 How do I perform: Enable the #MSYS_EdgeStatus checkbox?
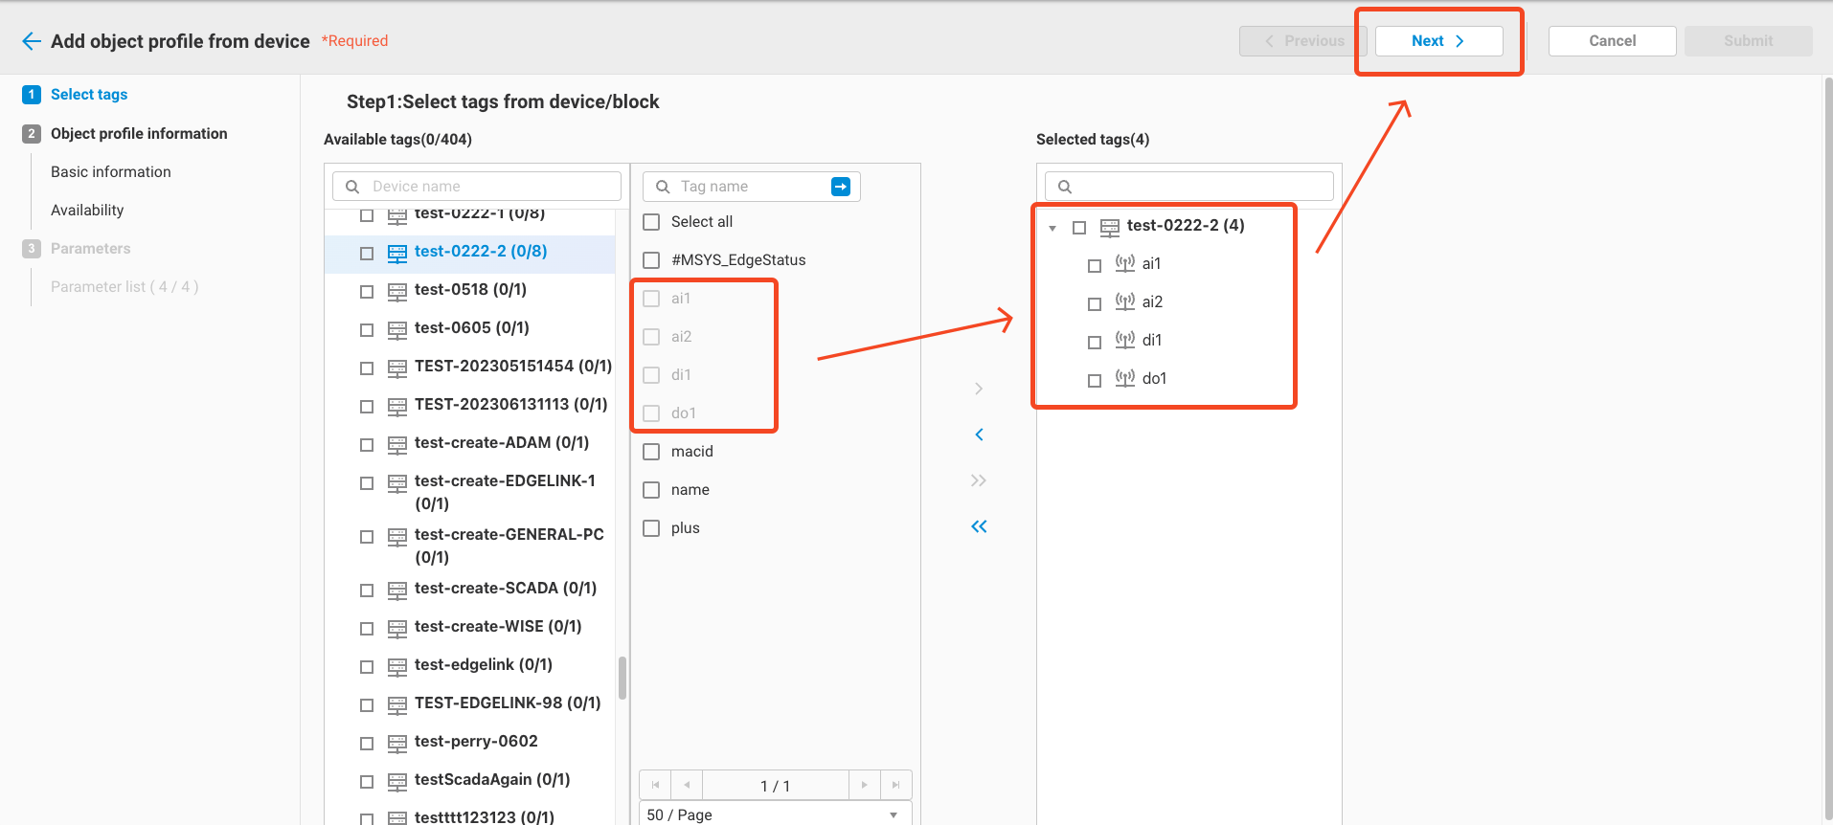point(652,260)
